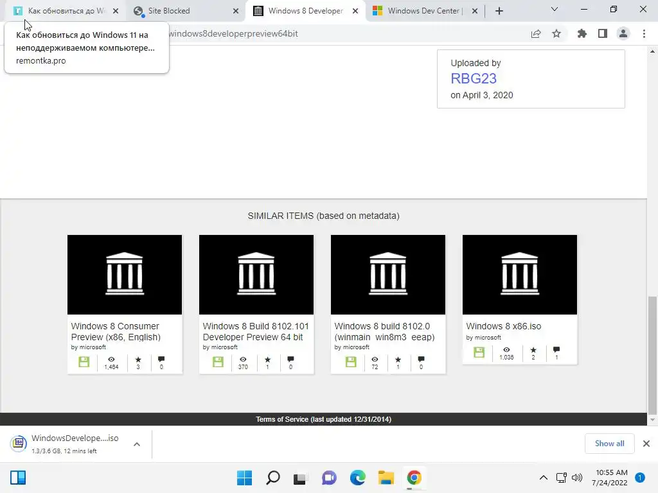This screenshot has height=493, width=658.
Task: Open the clock showing 10:55 AM
Action: tap(610, 478)
